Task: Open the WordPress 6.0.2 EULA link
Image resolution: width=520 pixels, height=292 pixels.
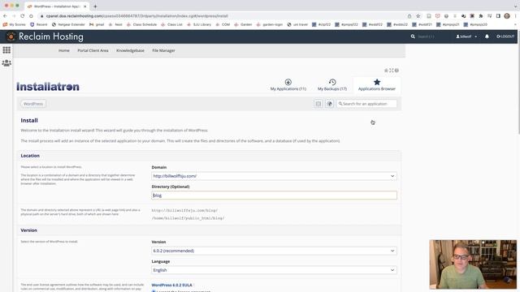Action: (x=171, y=285)
